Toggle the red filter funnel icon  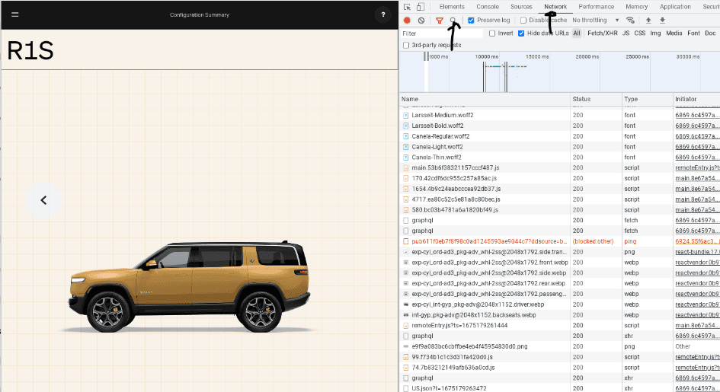440,21
